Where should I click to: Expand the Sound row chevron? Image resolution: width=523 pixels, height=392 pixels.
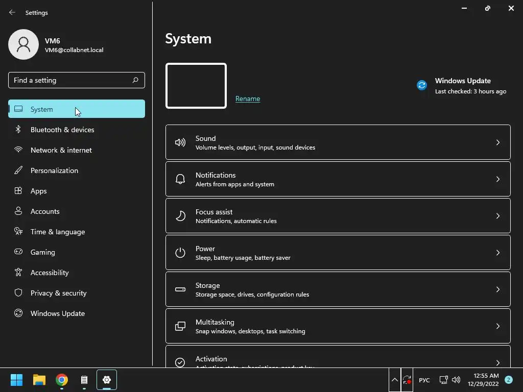(498, 142)
